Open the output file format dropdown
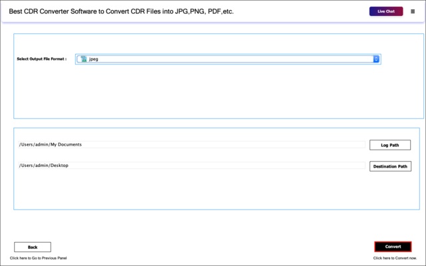 228,59
